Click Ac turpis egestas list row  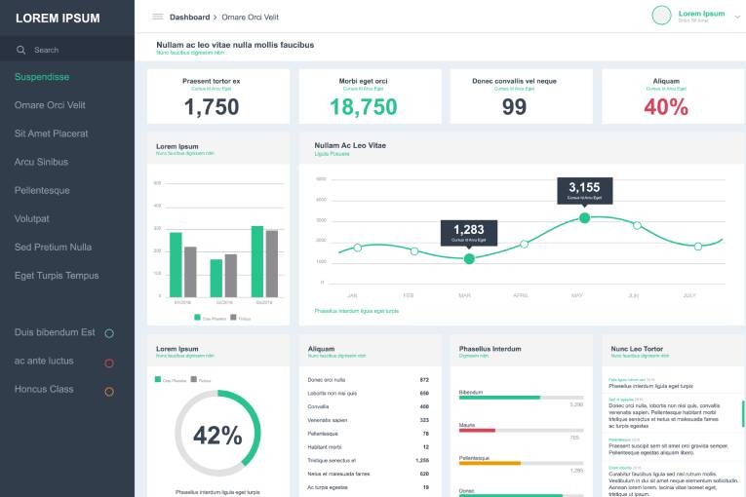click(368, 487)
